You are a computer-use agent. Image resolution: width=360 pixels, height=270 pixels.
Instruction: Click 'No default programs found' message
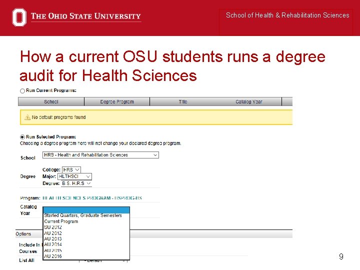coord(59,117)
